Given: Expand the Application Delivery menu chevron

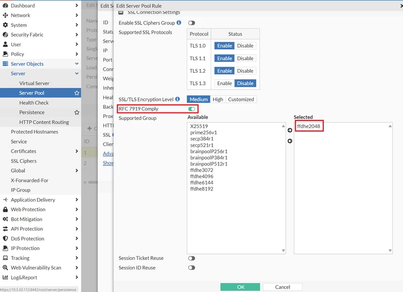Looking at the screenshot, I should 76,200.
